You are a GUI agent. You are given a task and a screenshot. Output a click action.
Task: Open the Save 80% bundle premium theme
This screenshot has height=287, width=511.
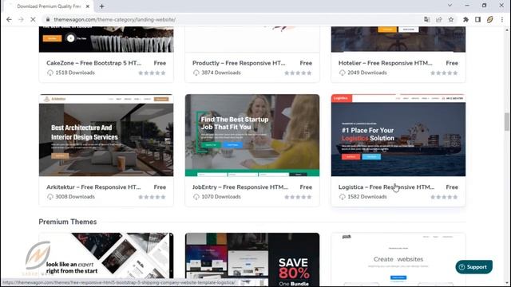[x=252, y=259]
